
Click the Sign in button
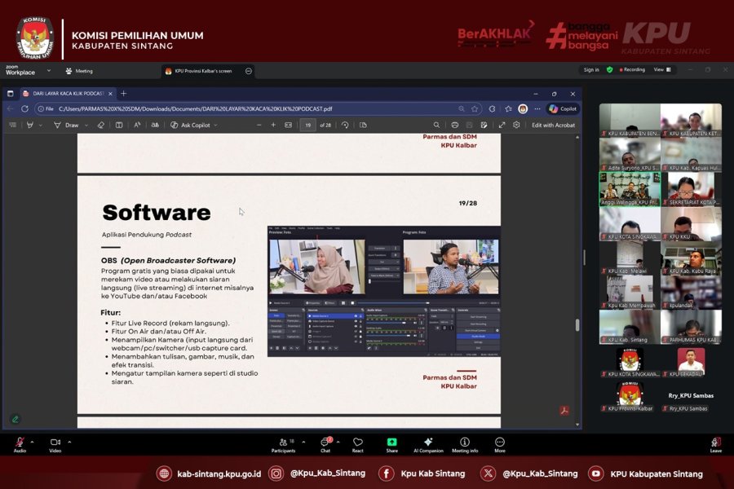pyautogui.click(x=591, y=70)
